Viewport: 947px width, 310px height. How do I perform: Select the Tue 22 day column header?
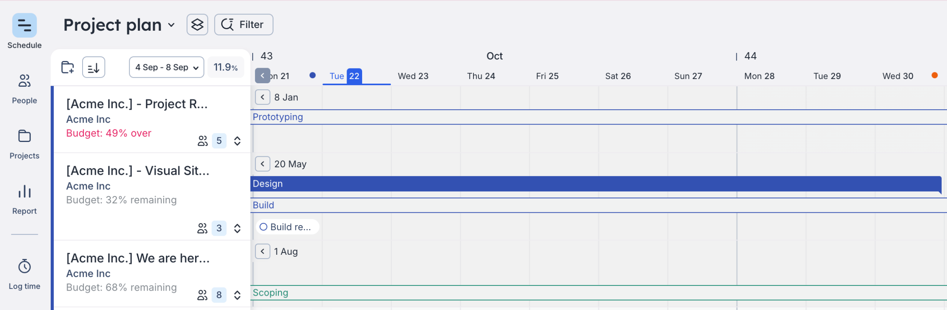345,76
